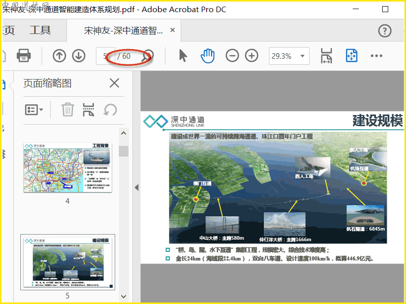Select the arrow selection tool
Image resolution: width=406 pixels, height=304 pixels.
[x=183, y=56]
